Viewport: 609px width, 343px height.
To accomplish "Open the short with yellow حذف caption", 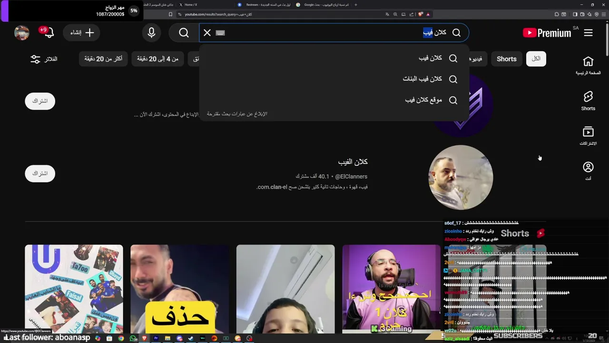I will 180,289.
